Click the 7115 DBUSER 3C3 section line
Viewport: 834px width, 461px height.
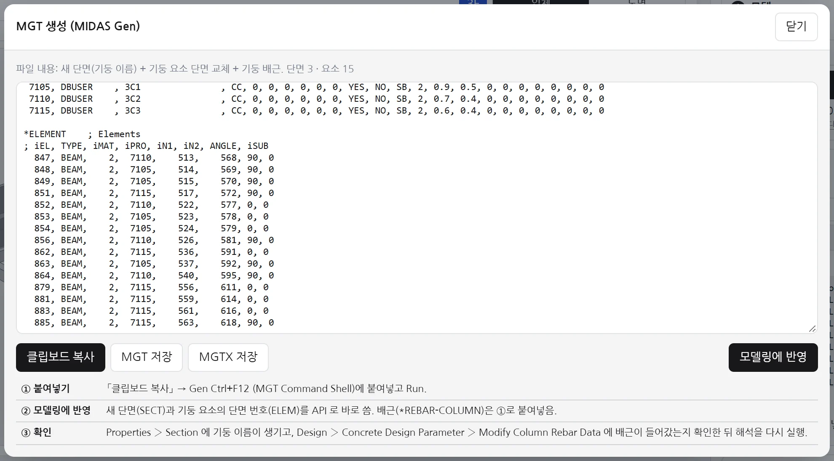tap(316, 111)
